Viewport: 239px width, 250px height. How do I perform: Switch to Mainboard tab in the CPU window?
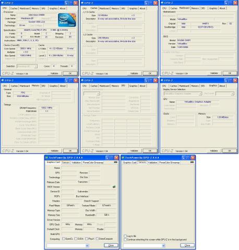click(x=25, y=8)
